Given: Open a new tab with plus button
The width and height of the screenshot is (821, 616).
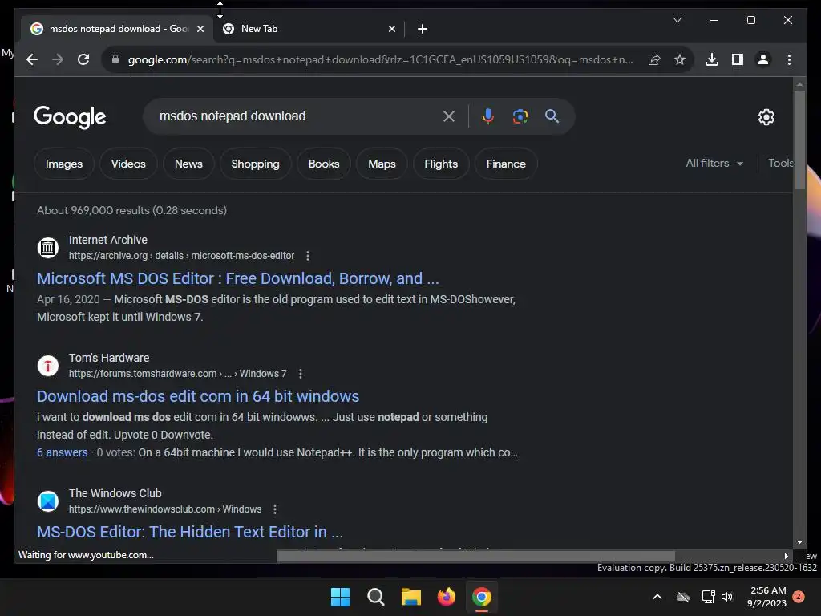Looking at the screenshot, I should 423,29.
